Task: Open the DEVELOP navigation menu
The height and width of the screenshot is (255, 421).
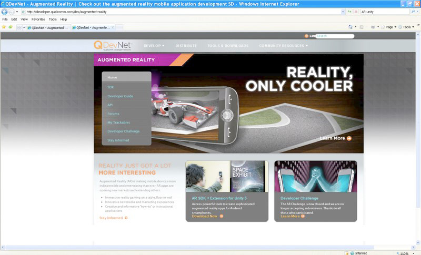Action: (x=154, y=46)
